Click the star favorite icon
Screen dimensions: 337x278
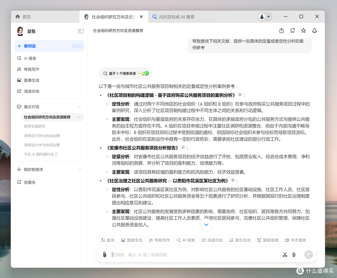point(304,31)
